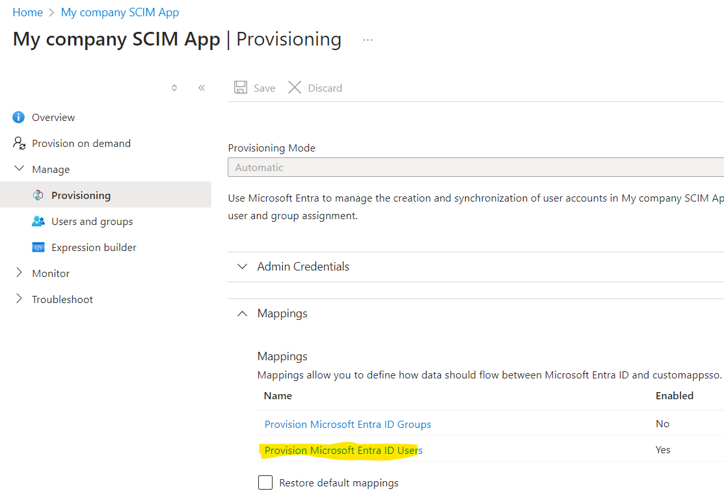
Task: Click the Discard X icon
Action: [295, 87]
